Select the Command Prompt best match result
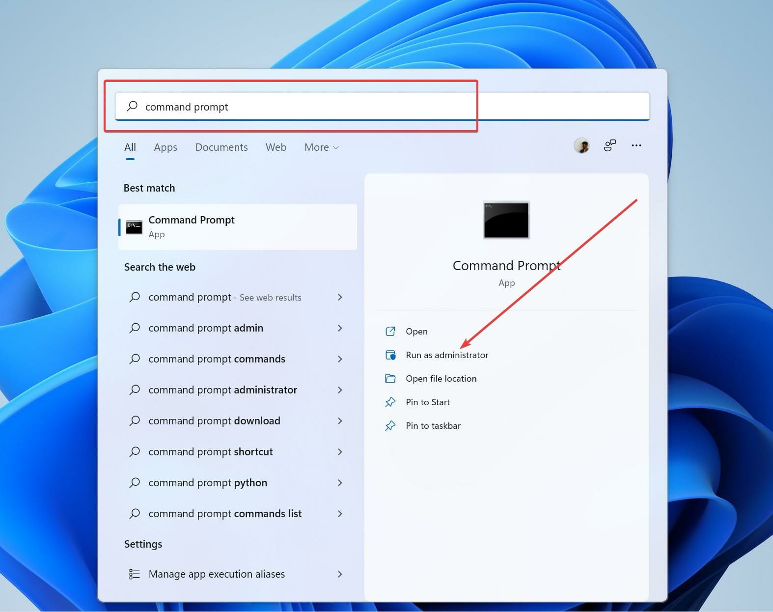The width and height of the screenshot is (773, 612). [x=238, y=227]
